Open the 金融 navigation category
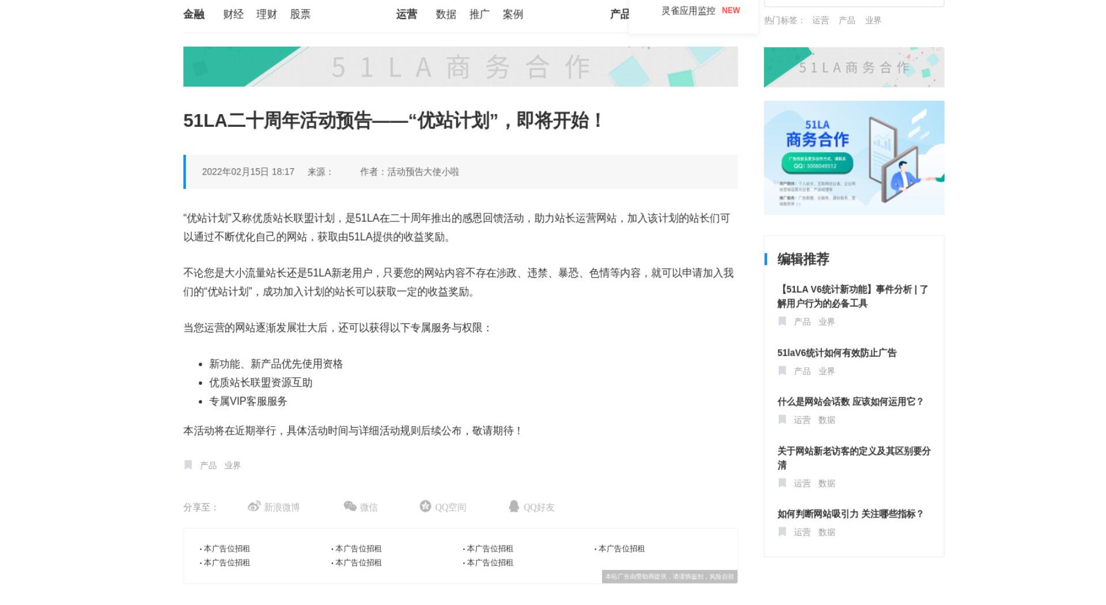This screenshot has width=1106, height=605. [194, 14]
